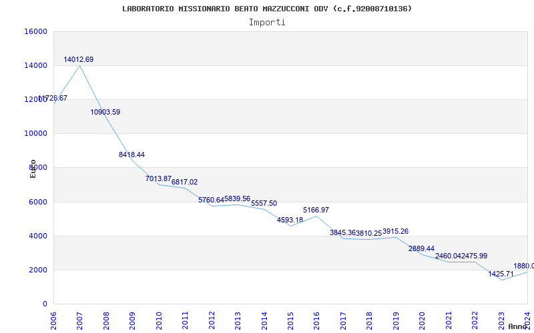
Task: Select data label 6817.02
Action: [x=185, y=182]
